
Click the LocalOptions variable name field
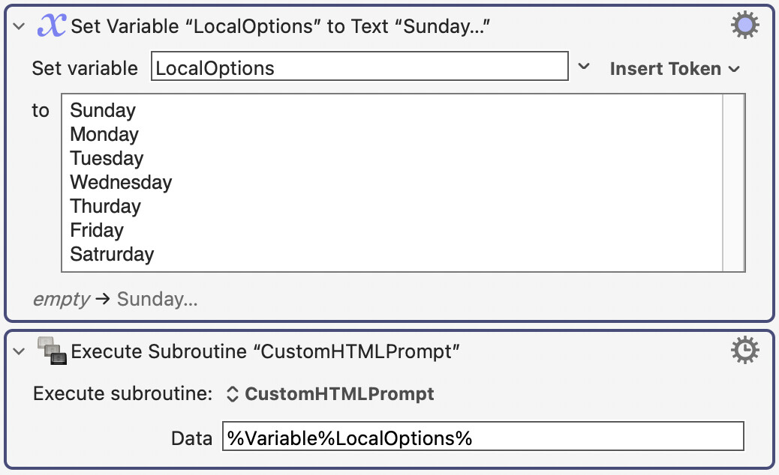[359, 67]
